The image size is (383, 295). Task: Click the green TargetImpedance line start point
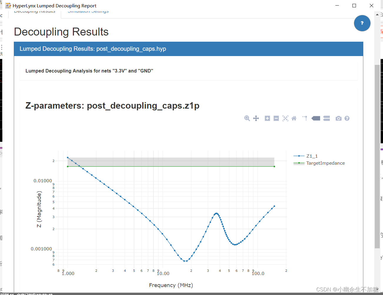click(x=68, y=166)
